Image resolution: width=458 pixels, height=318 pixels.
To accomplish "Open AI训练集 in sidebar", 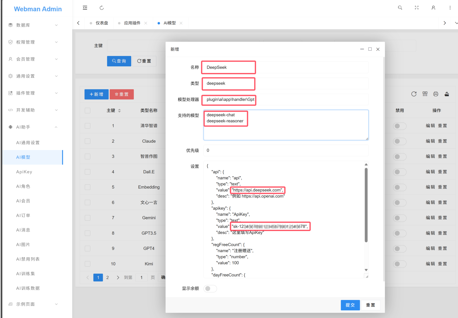I will coord(25,274).
